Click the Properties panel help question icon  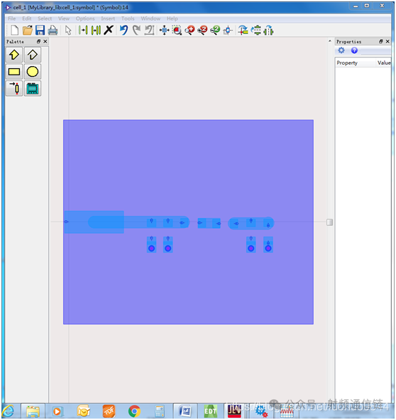[354, 50]
